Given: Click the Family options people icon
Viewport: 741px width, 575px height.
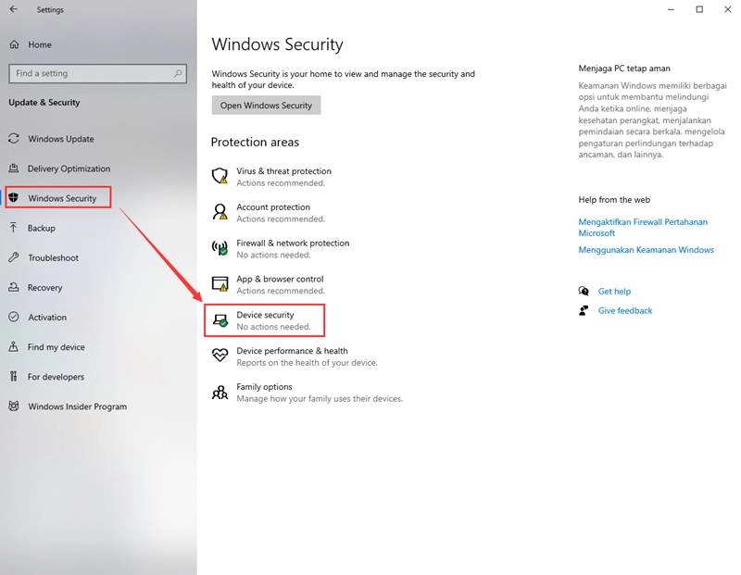Looking at the screenshot, I should 220,393.
